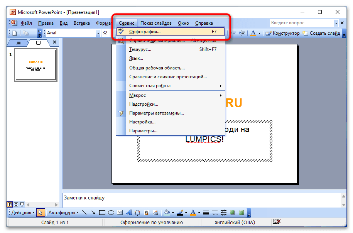The height and width of the screenshot is (233, 353).
Task: Expand the Arial font dropdown
Action: (x=98, y=33)
